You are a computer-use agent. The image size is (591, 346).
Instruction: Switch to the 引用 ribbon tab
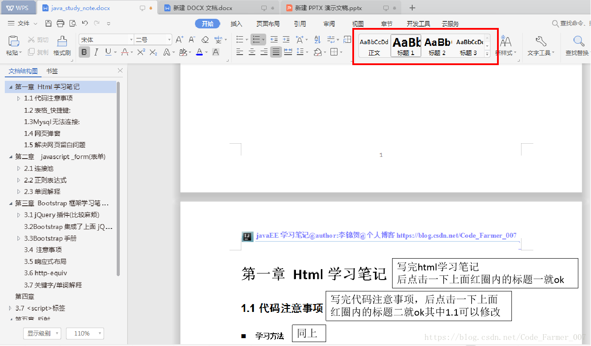click(300, 24)
